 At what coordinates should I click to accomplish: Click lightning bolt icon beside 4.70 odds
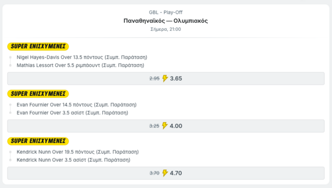point(165,173)
